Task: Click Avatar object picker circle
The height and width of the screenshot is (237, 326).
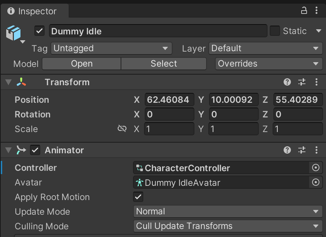Action: pos(316,183)
